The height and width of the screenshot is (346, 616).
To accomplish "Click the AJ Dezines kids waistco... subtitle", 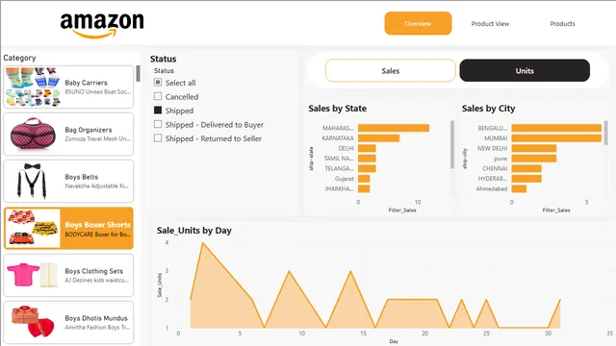I will point(96,280).
